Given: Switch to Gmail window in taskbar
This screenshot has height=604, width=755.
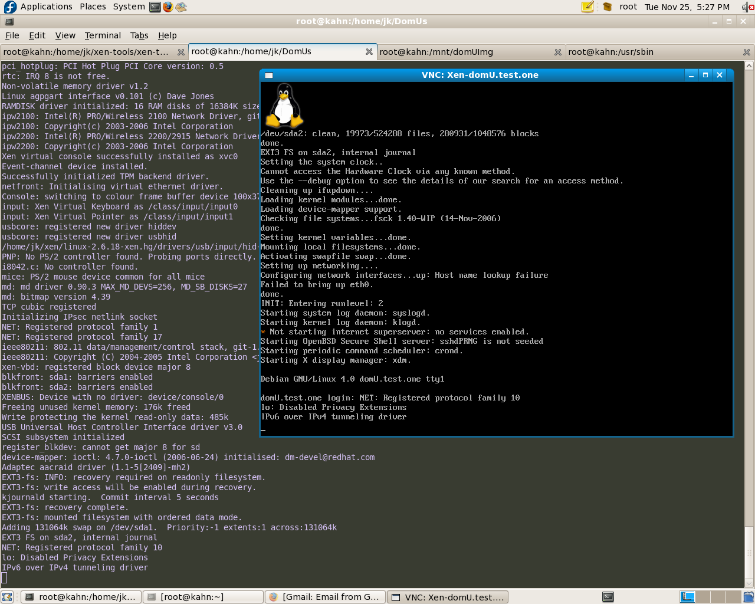Looking at the screenshot, I should click(325, 597).
